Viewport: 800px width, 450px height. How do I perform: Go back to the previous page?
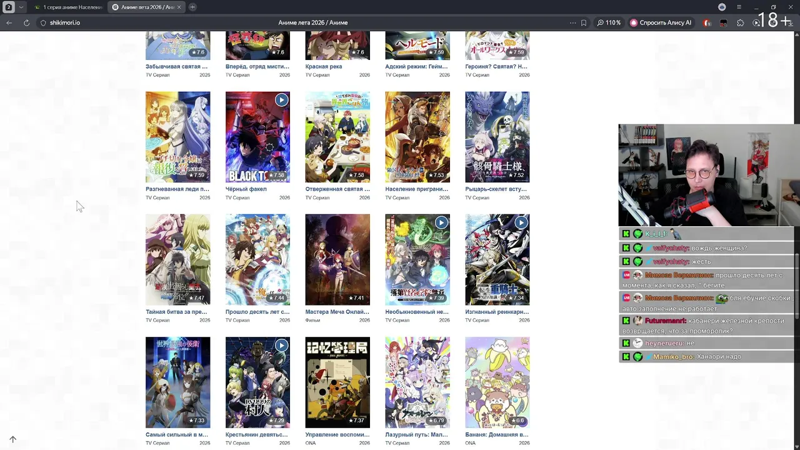coord(9,22)
